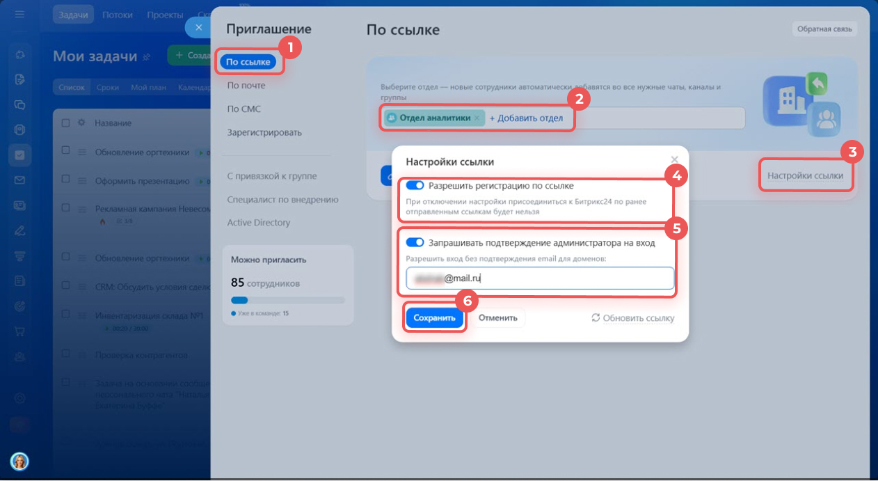Image resolution: width=878 pixels, height=481 pixels.
Task: Open the hamburger menu in left sidebar
Action: [19, 15]
